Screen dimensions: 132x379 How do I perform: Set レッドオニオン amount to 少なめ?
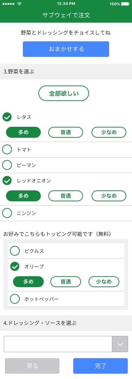pos(109,196)
